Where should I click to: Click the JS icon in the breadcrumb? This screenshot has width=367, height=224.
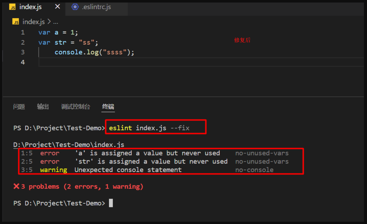point(16,22)
